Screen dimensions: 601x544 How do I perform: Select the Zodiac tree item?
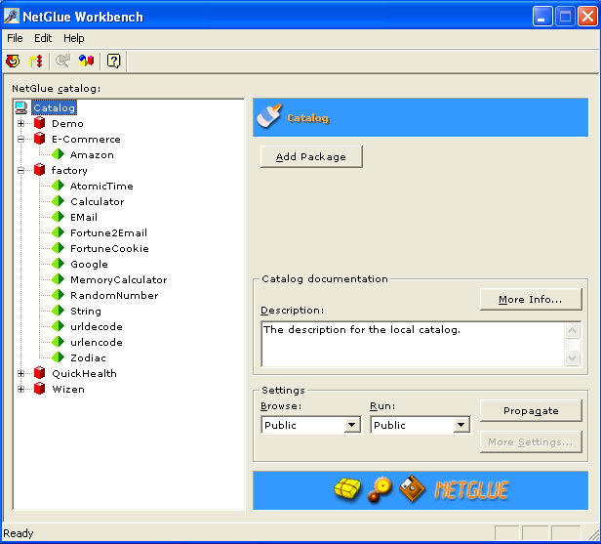point(88,357)
